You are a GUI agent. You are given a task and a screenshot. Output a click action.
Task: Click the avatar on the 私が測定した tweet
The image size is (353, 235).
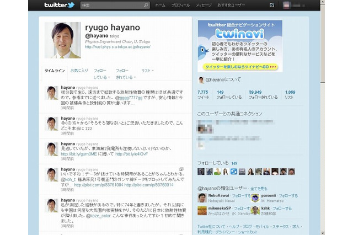(x=51, y=205)
